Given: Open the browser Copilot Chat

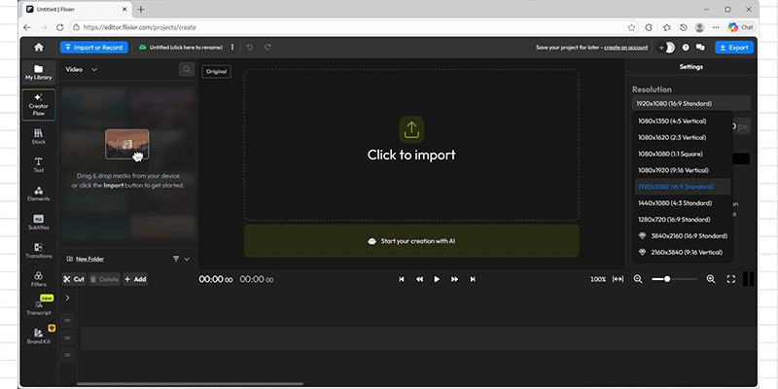Looking at the screenshot, I should coord(740,27).
